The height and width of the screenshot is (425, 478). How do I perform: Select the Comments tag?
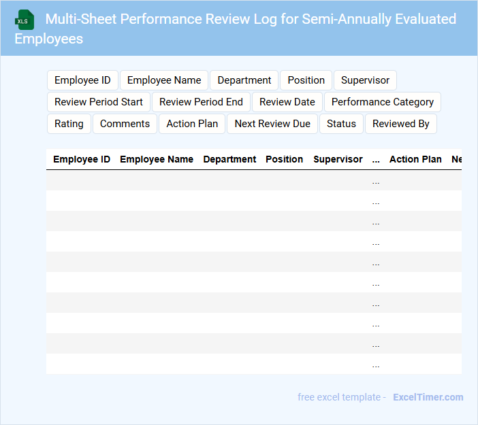click(125, 124)
